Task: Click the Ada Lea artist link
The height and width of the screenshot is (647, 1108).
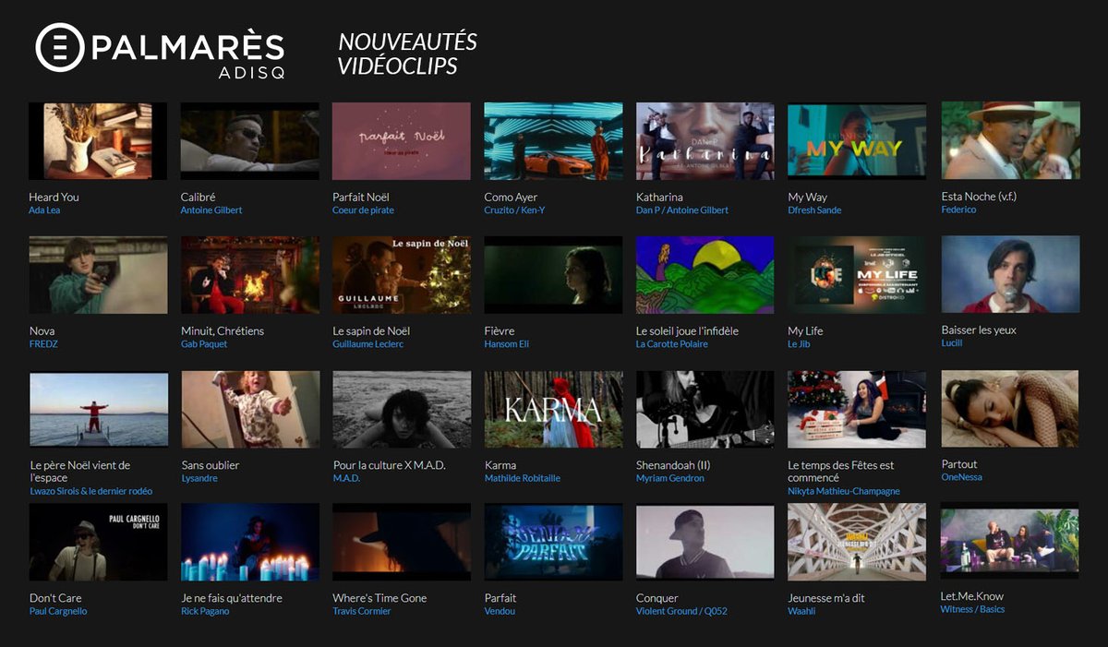Action: [44, 210]
